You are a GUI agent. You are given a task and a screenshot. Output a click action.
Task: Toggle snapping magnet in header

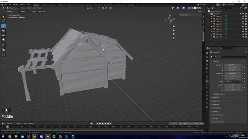pyautogui.click(x=103, y=8)
